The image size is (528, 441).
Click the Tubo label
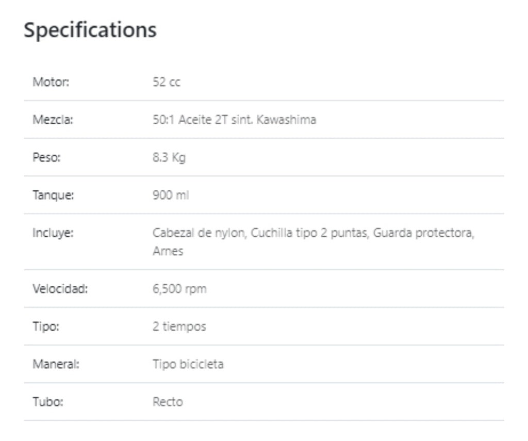pyautogui.click(x=48, y=402)
